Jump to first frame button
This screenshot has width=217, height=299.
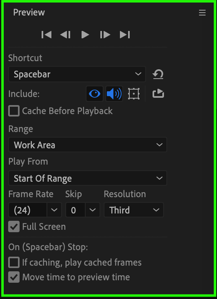point(46,35)
